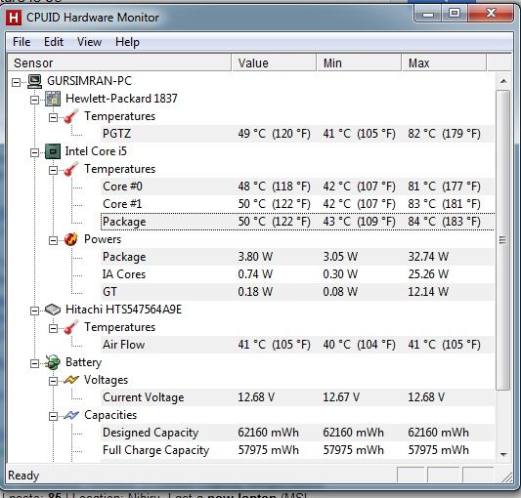Collapse the Intel Core i5 node
Viewport: 521px width, 498px height.
click(34, 152)
